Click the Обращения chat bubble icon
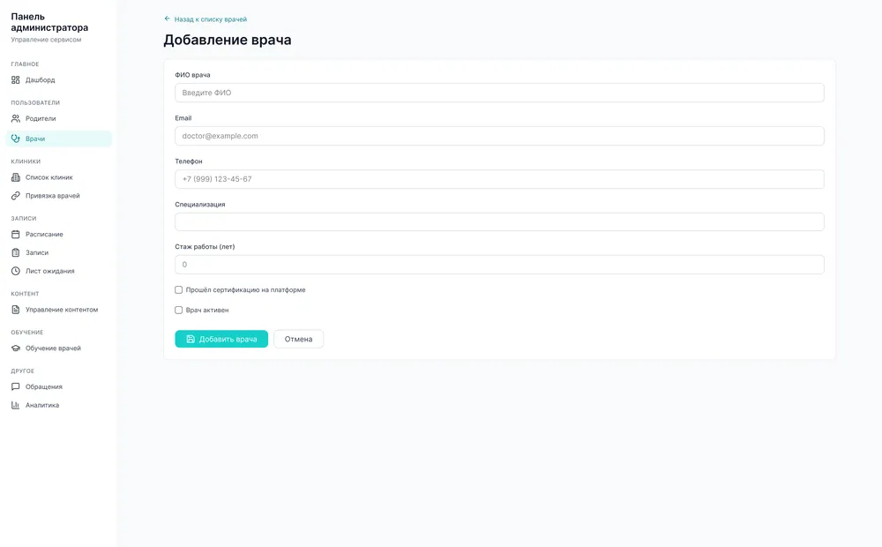 coord(15,386)
